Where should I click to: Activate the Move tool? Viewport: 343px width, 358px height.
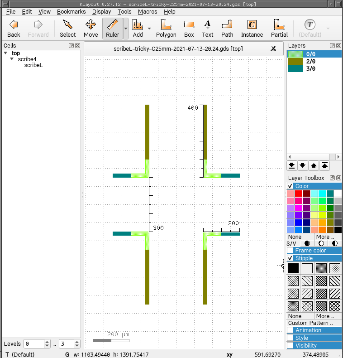[91, 29]
